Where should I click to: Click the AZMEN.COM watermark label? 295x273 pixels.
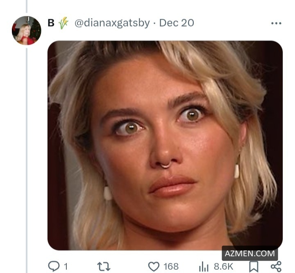[250, 253]
